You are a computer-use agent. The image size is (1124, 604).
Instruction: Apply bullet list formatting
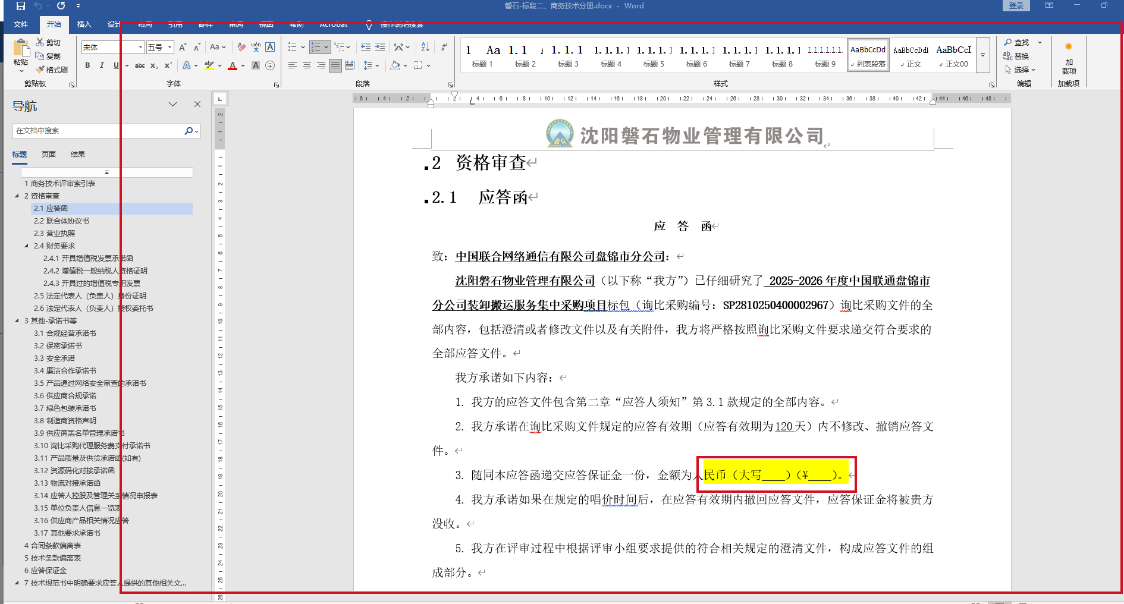click(x=292, y=47)
